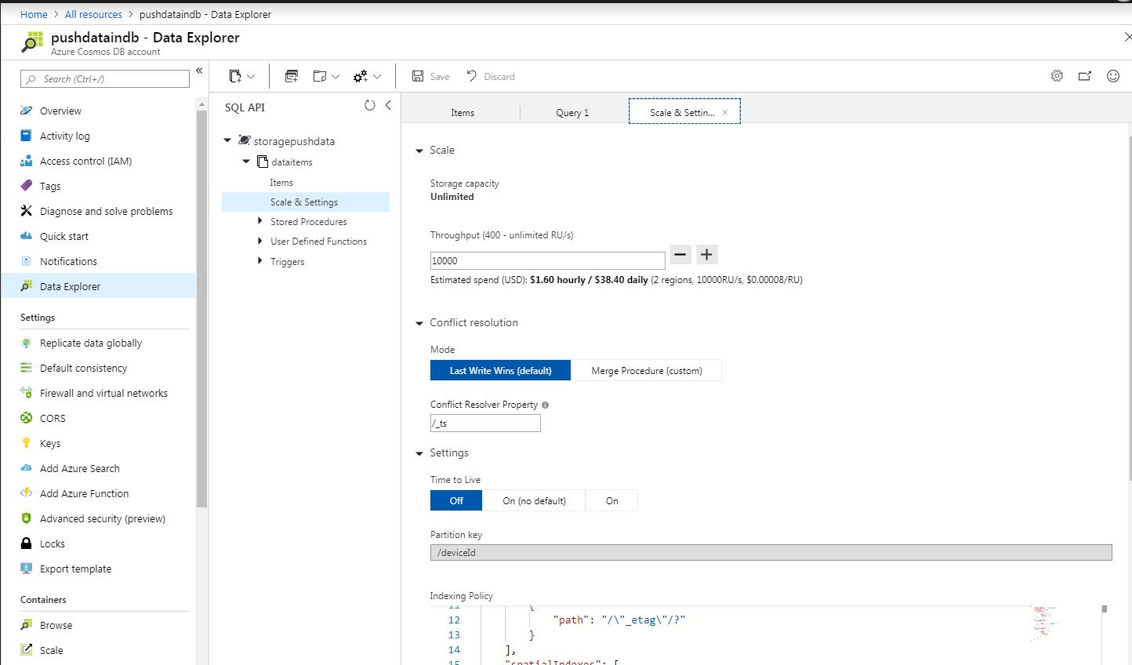Click the Notifications icon
This screenshot has height=665, width=1132.
(27, 261)
